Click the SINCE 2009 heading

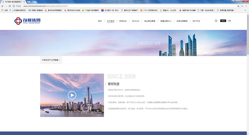(122, 77)
